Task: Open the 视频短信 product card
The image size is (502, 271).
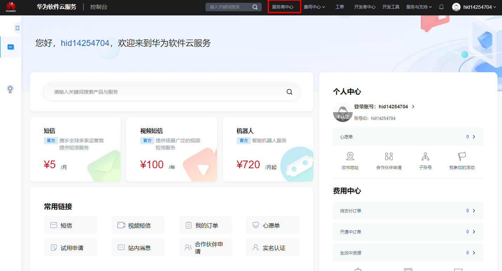Action: click(171, 149)
